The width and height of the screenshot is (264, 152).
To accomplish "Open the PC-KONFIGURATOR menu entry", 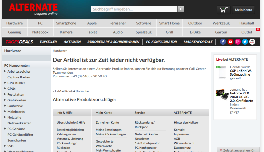I will (x=161, y=42).
